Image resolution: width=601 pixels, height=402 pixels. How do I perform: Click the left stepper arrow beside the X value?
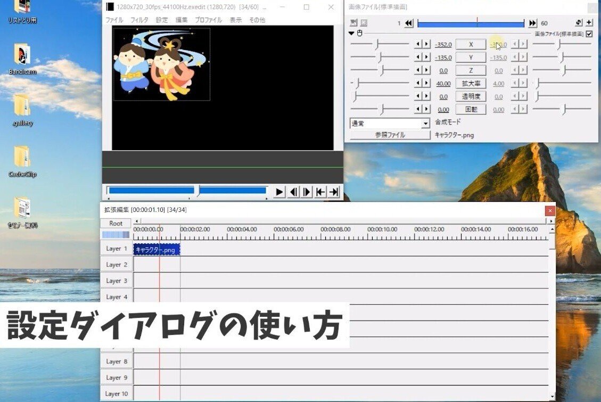point(418,44)
